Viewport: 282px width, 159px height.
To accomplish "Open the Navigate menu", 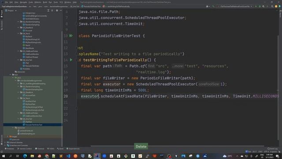I will coord(23,2).
